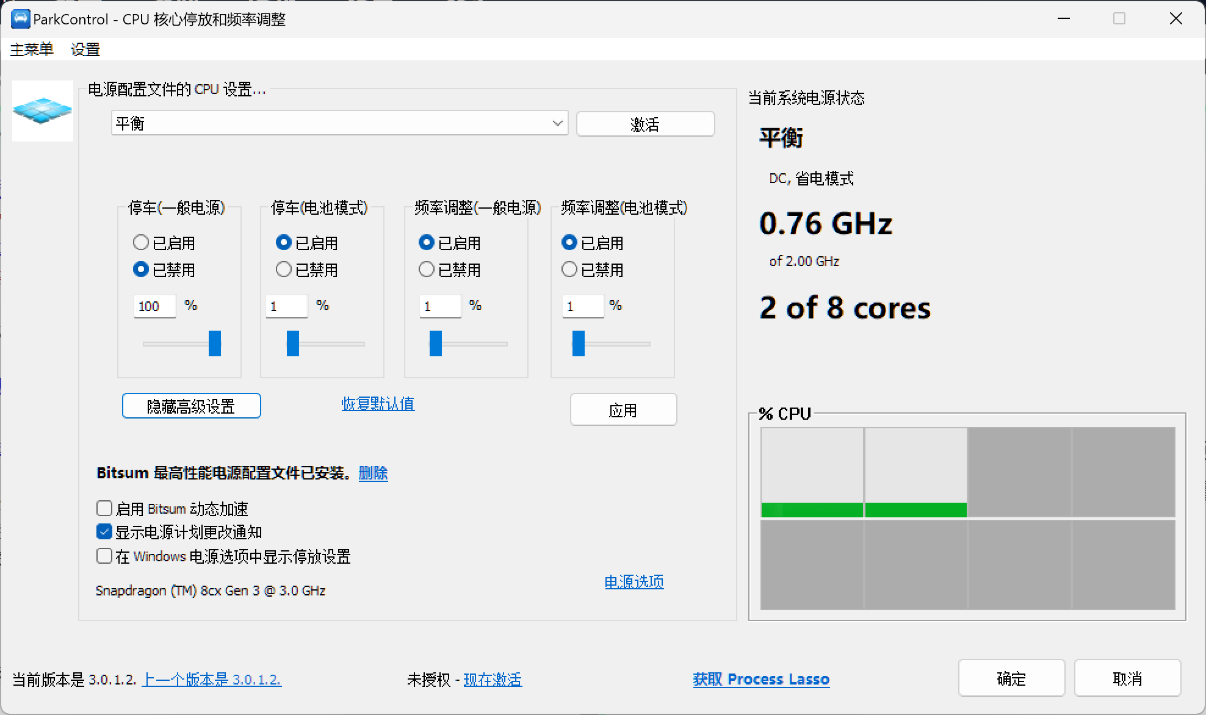This screenshot has width=1206, height=715.
Task: Select 已禁用 under 频率调整(电池模式)
Action: point(569,269)
